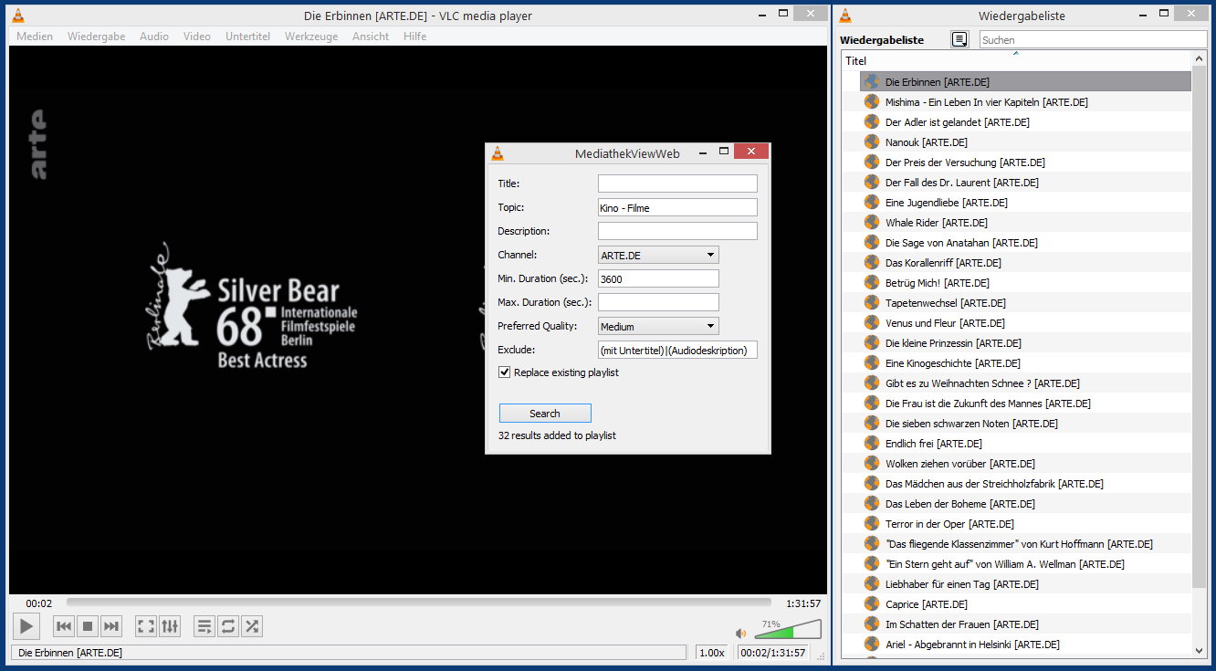Open the Wiedergabe menu
This screenshot has height=671, width=1216.
point(96,37)
